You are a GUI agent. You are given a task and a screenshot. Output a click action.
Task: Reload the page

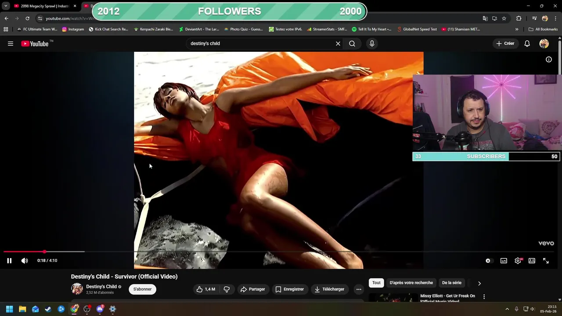[27, 18]
